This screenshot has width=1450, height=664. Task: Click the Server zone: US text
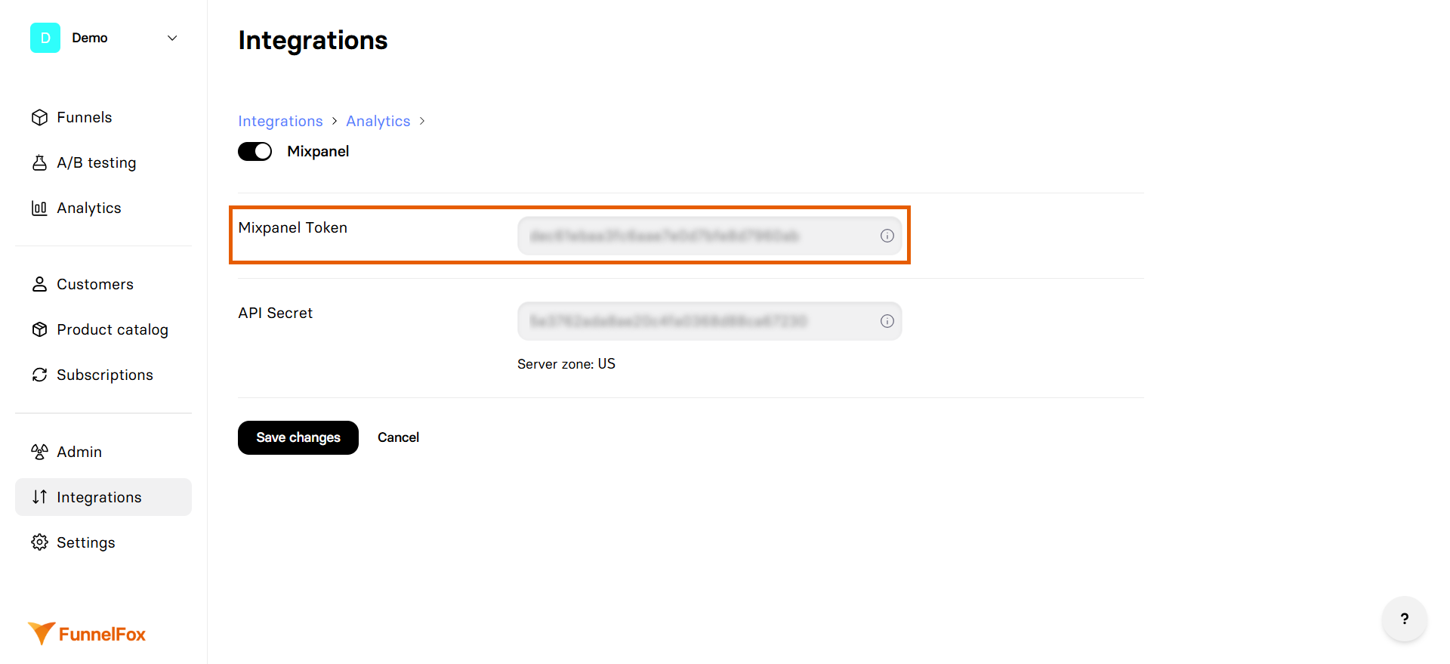tap(566, 364)
